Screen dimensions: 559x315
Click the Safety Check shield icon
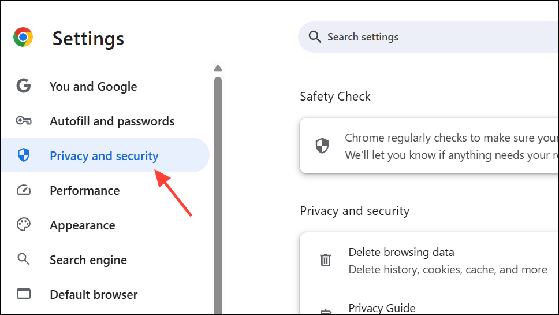(x=322, y=146)
